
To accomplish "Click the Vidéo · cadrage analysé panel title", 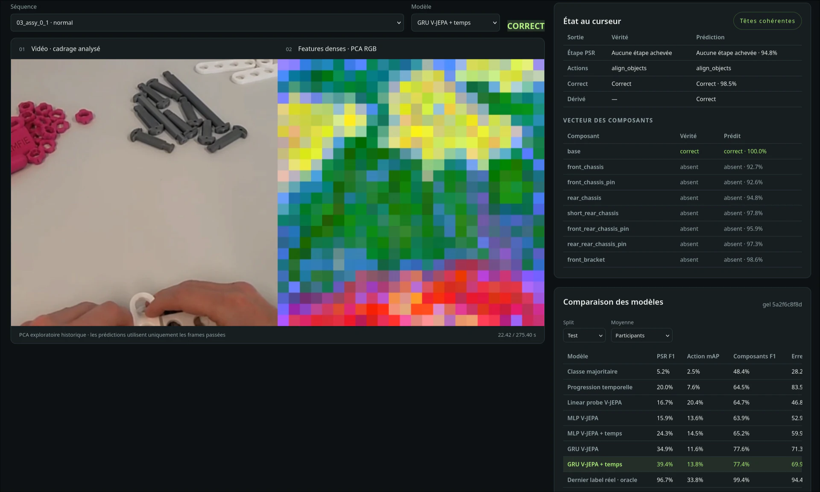I will tap(65, 49).
